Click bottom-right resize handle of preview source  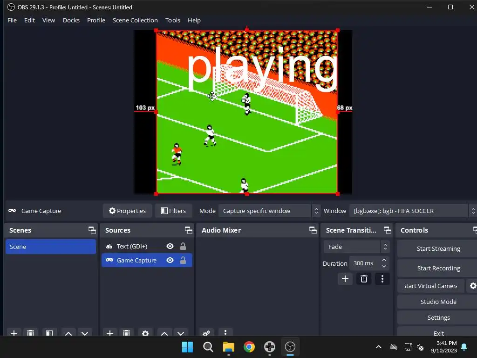click(337, 193)
